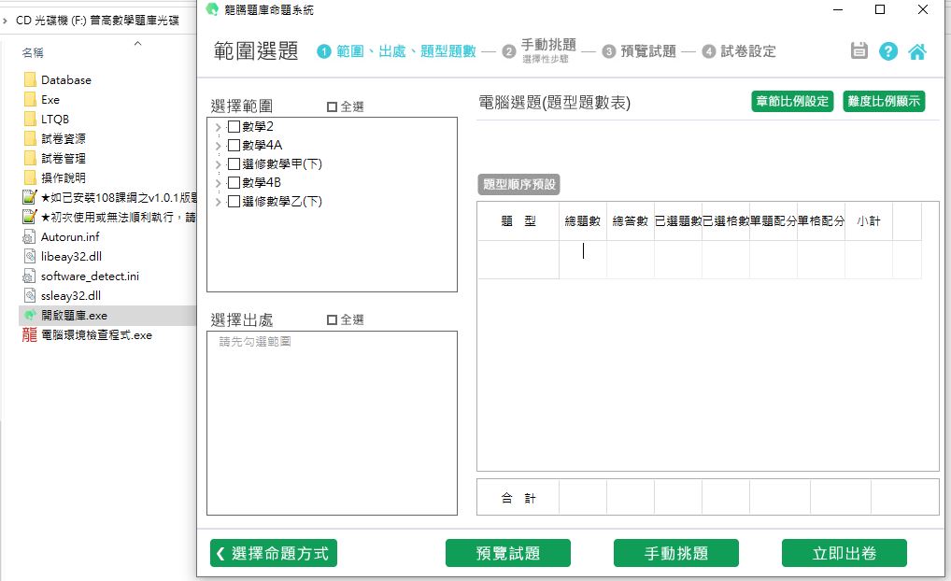Open help via question mark icon

tap(888, 51)
